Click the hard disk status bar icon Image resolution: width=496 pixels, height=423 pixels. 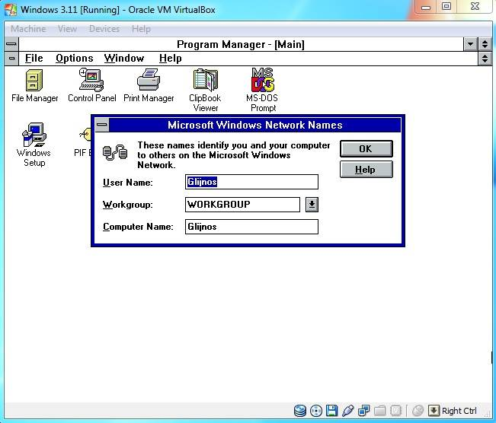pyautogui.click(x=300, y=412)
